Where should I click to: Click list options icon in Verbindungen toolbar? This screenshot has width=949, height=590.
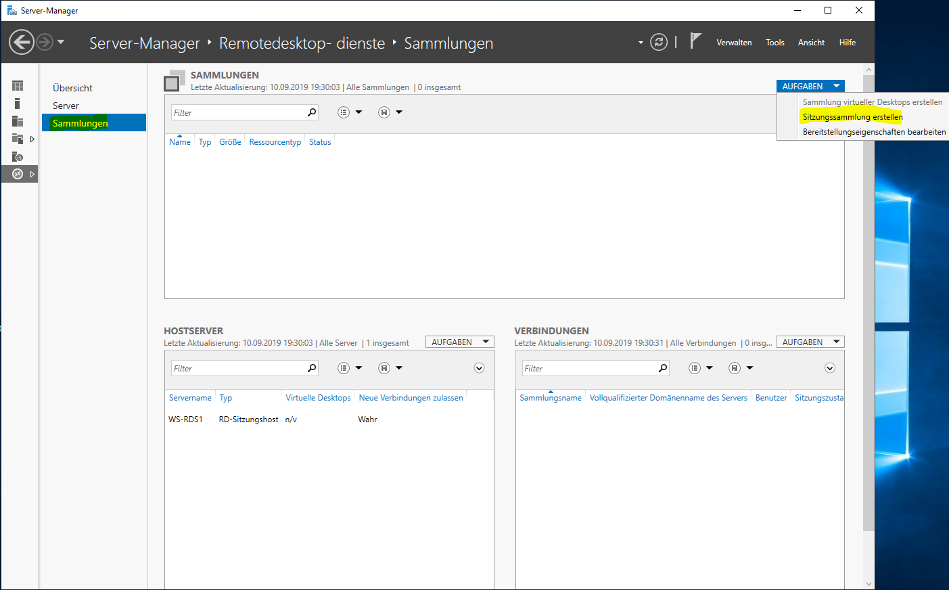point(695,368)
